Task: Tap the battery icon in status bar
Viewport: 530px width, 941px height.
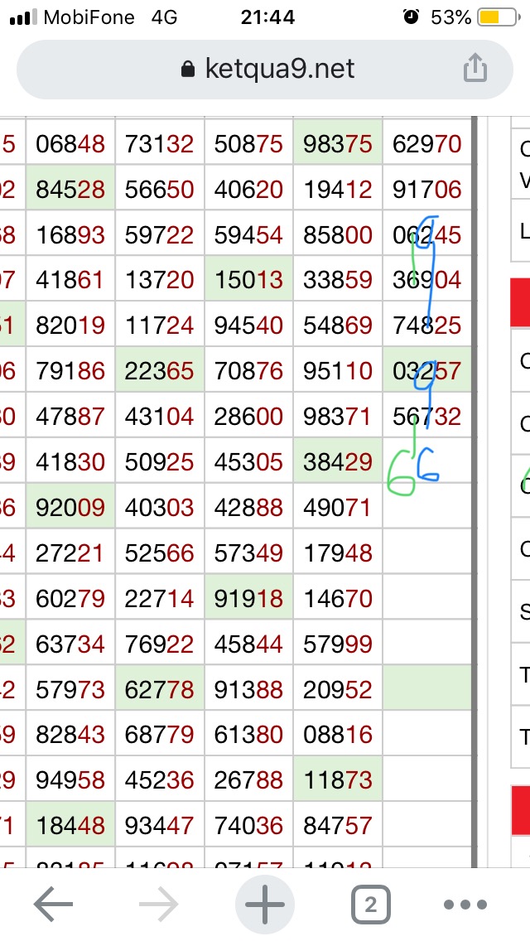Action: coord(489,17)
